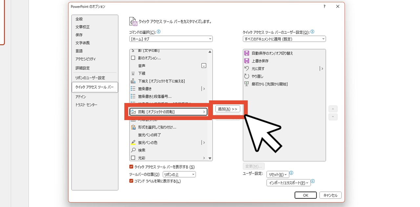420x207 pixels.
Task: Click the やり直し redo arrow icon
Action: click(x=247, y=76)
